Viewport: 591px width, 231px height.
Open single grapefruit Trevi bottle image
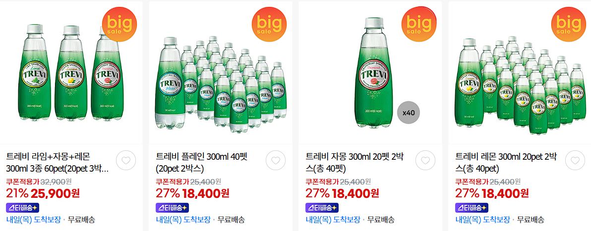[x=370, y=72]
